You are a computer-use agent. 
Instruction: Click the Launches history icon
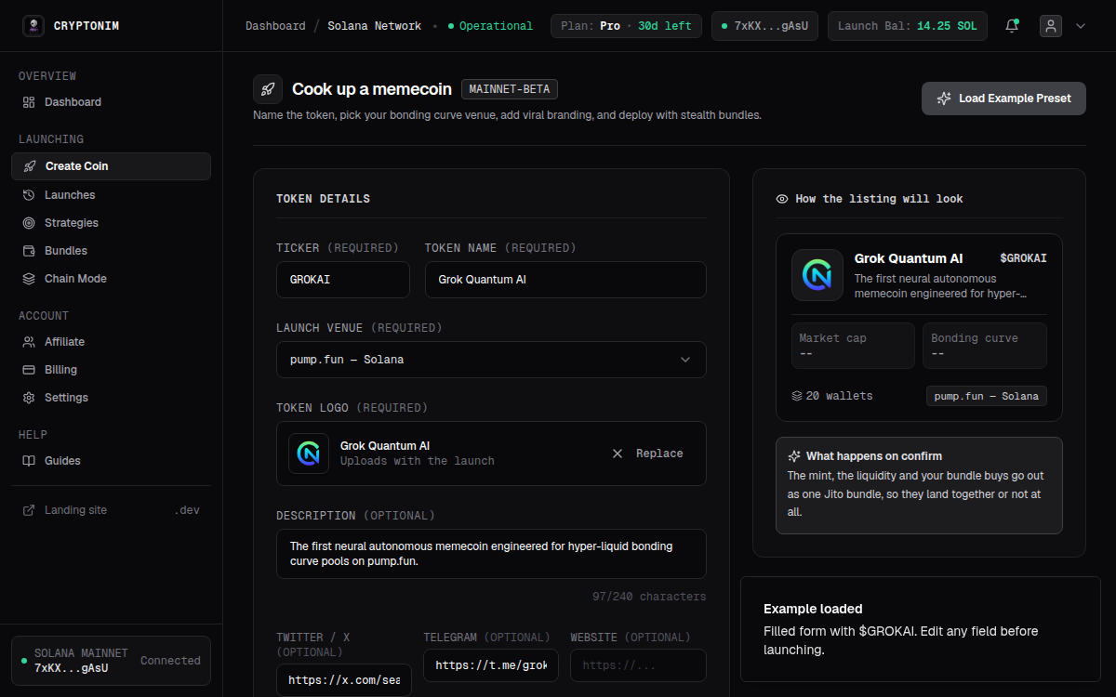(x=29, y=195)
